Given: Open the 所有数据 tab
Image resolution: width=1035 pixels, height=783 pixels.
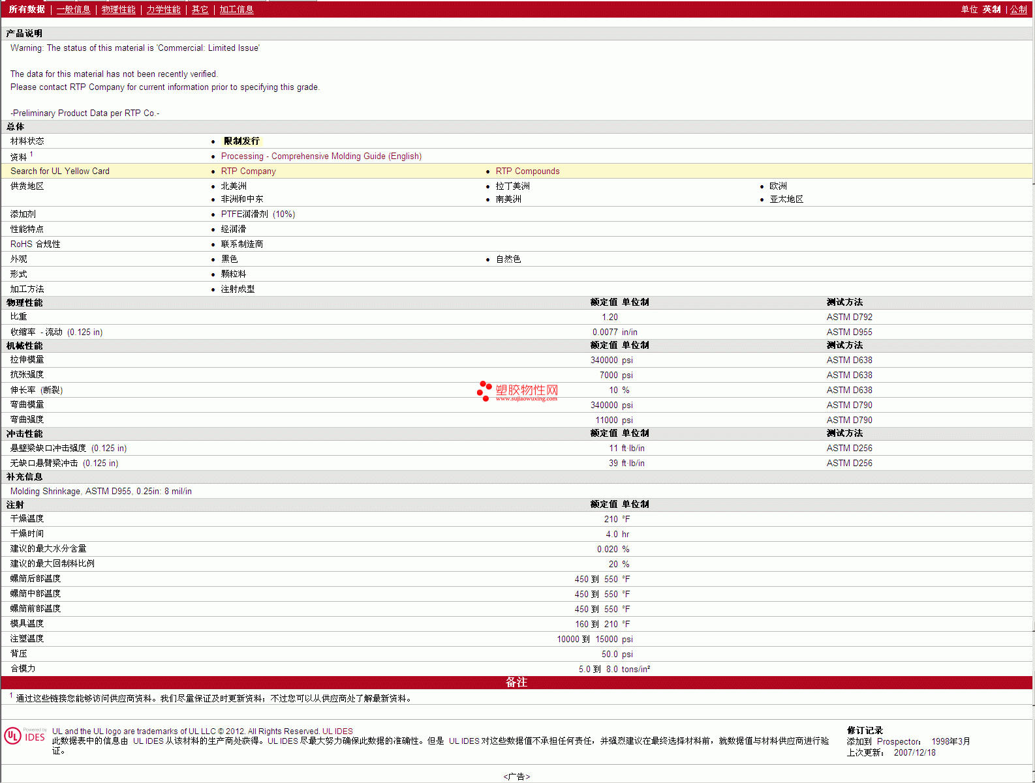Looking at the screenshot, I should pos(27,9).
